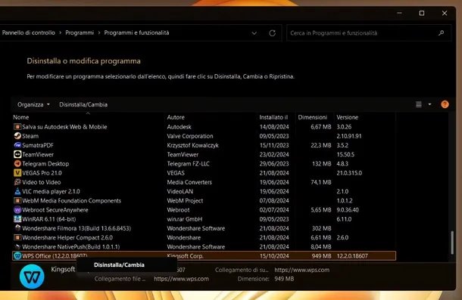Click the 12.2.0.18607 version cell

[x=352, y=256]
